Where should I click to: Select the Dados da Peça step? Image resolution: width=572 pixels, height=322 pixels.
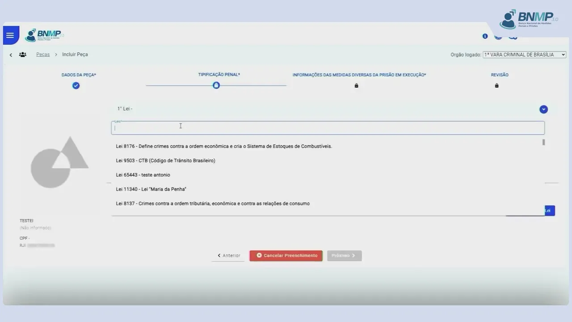click(79, 75)
